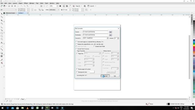Select the Text tool
The height and width of the screenshot is (110, 195).
[x=2, y=43]
